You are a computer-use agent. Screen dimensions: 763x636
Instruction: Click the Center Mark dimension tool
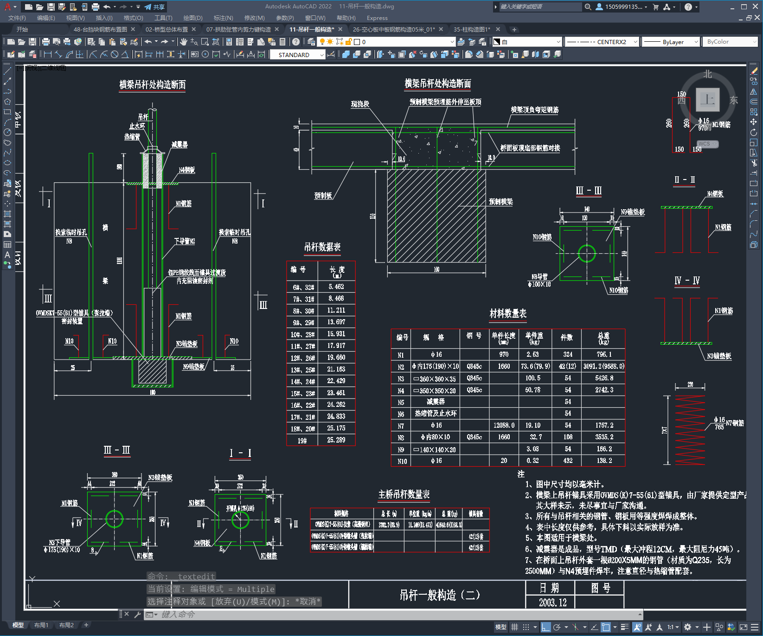click(205, 54)
